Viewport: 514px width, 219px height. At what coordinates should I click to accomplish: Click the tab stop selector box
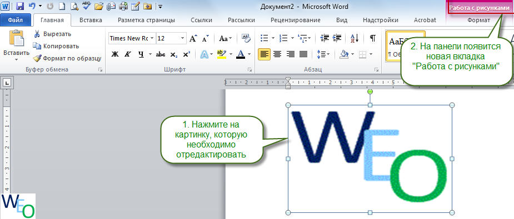coord(7,83)
